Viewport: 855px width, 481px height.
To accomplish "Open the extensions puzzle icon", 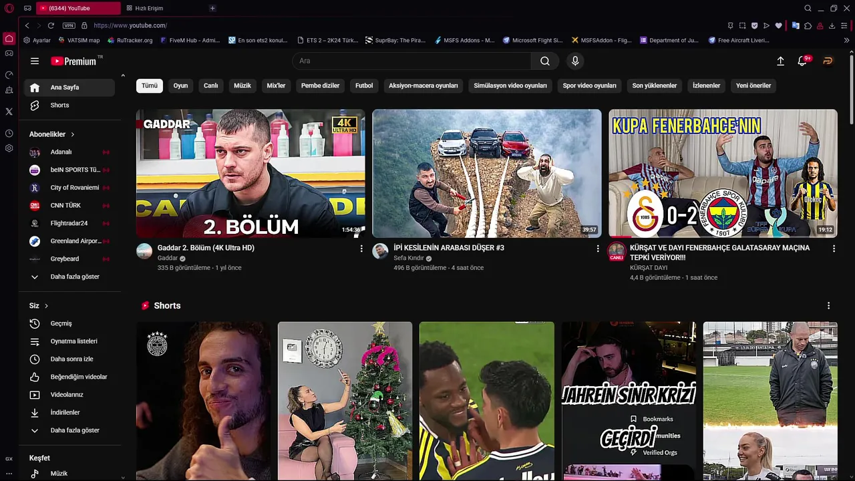I will tap(808, 25).
